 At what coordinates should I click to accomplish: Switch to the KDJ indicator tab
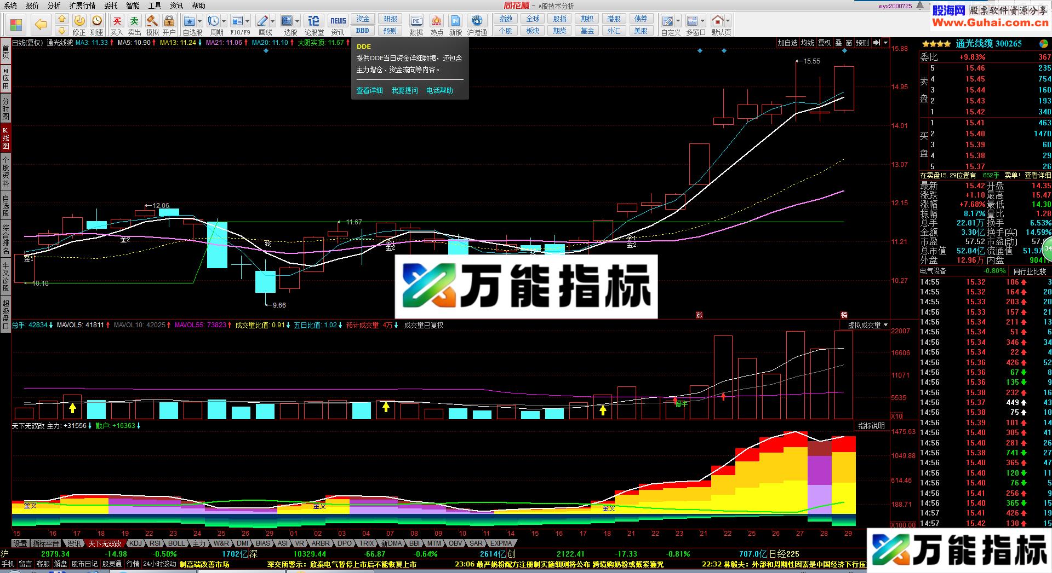point(135,543)
